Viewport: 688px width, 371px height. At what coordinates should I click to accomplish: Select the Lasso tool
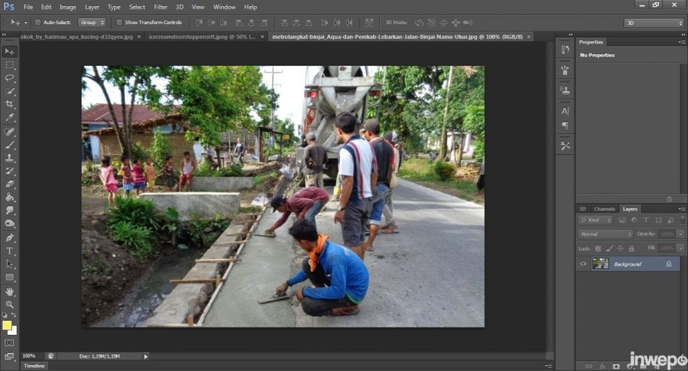coord(9,78)
